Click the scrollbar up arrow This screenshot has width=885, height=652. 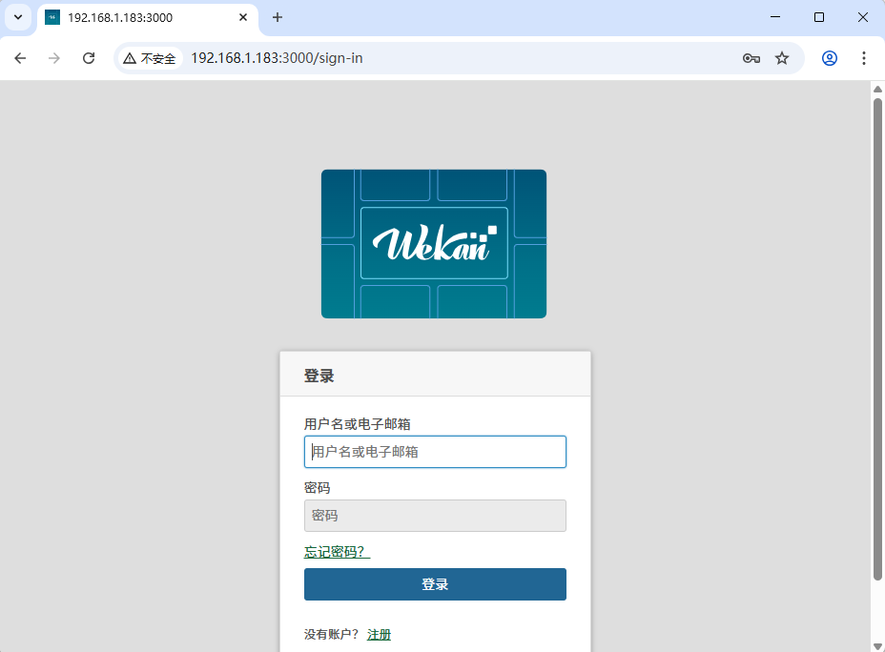click(x=877, y=89)
